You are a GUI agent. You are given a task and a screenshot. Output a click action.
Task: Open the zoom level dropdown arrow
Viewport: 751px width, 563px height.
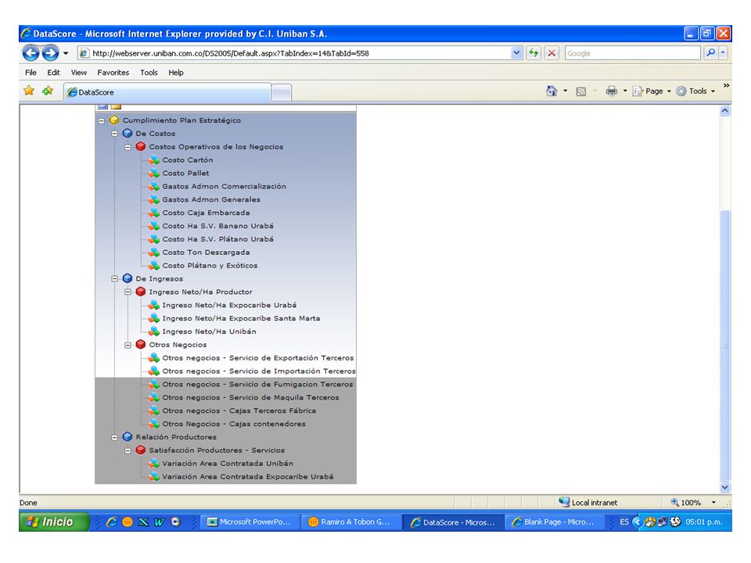tap(713, 502)
